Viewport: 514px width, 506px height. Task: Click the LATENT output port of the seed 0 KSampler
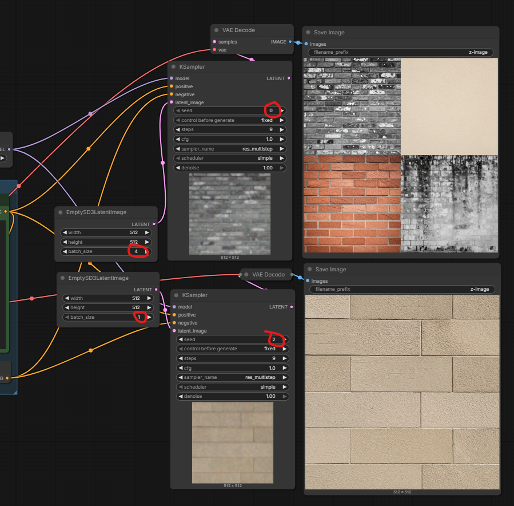coord(289,78)
